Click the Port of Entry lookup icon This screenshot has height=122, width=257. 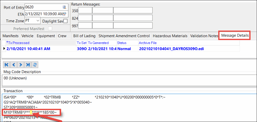tap(64, 7)
